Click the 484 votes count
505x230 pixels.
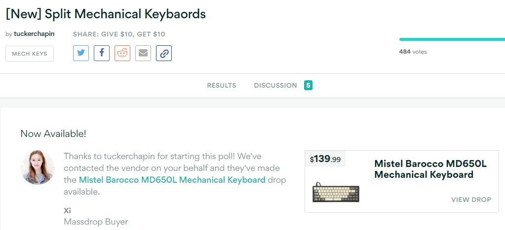413,52
